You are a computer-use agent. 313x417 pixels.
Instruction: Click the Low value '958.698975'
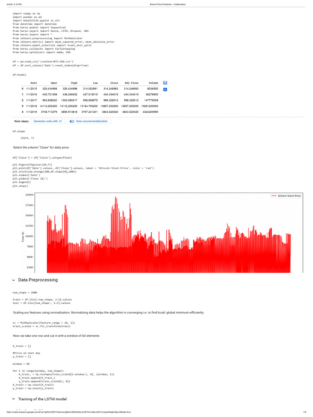tap(90, 100)
